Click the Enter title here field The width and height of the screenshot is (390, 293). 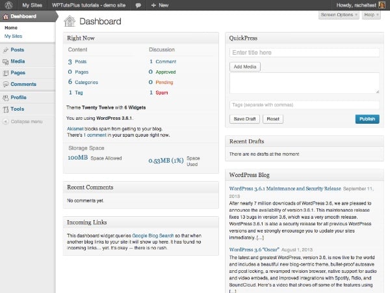click(304, 52)
